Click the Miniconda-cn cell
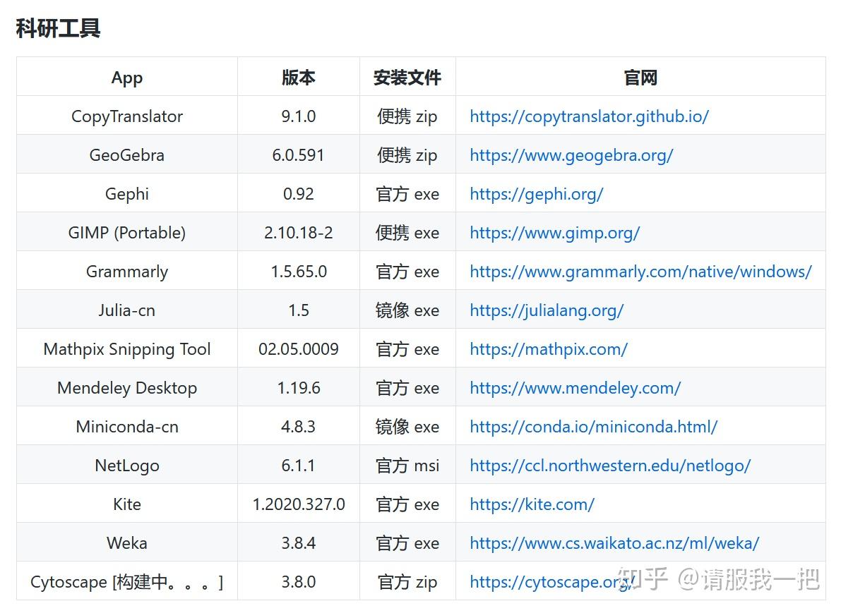Screen dimensions: 841x613 point(127,427)
